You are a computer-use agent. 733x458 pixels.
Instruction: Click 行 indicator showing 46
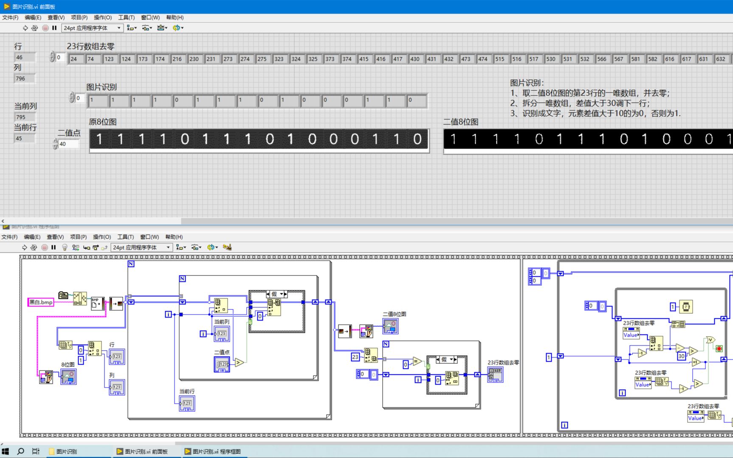[25, 57]
